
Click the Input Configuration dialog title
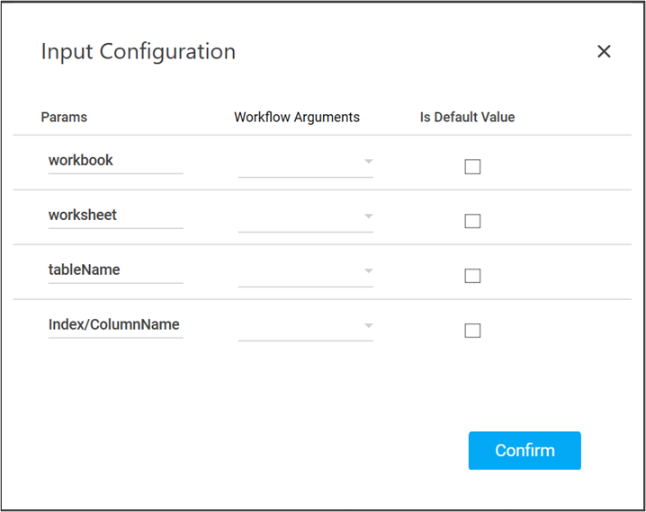click(x=139, y=52)
